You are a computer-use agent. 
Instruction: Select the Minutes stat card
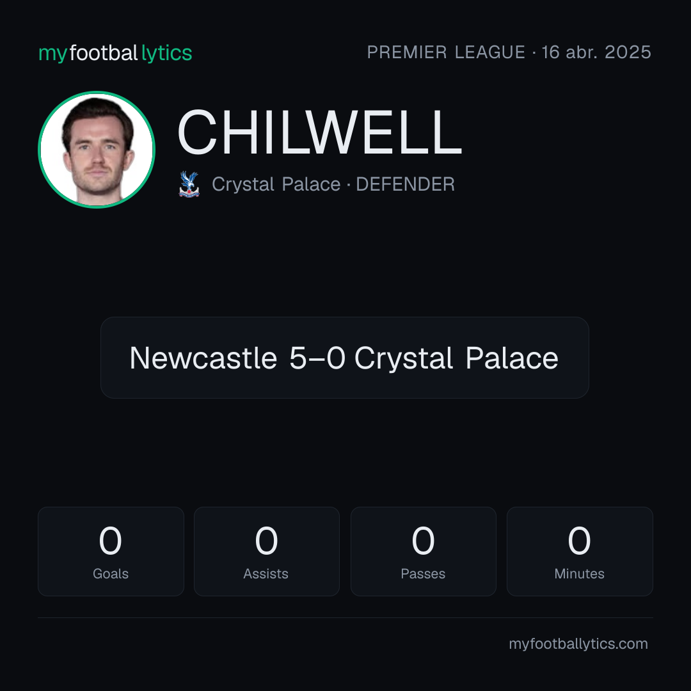(580, 552)
